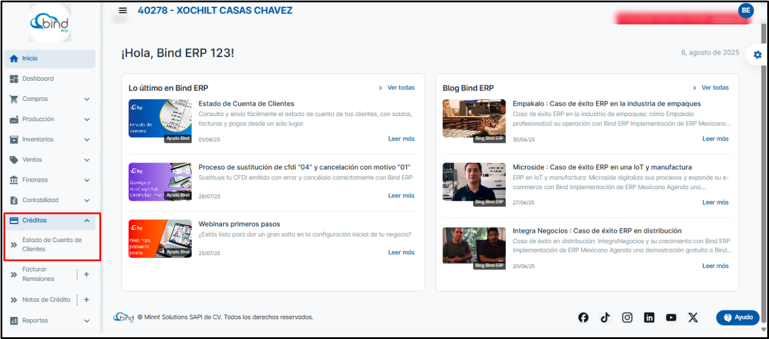Open the Empakalo blog article thumbnail
The height and width of the screenshot is (339, 769).
474,121
